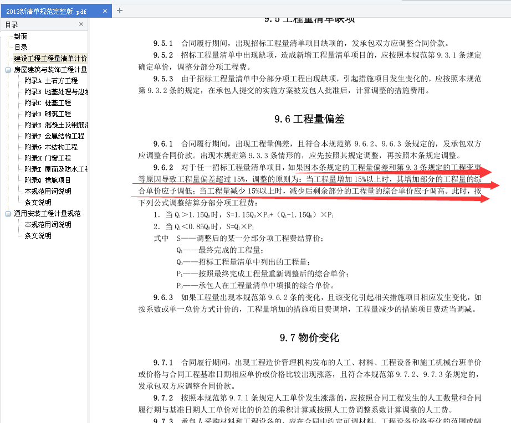
Task: Select 附录E 混凝土及钢筋 bookmark
Action: 56,125
